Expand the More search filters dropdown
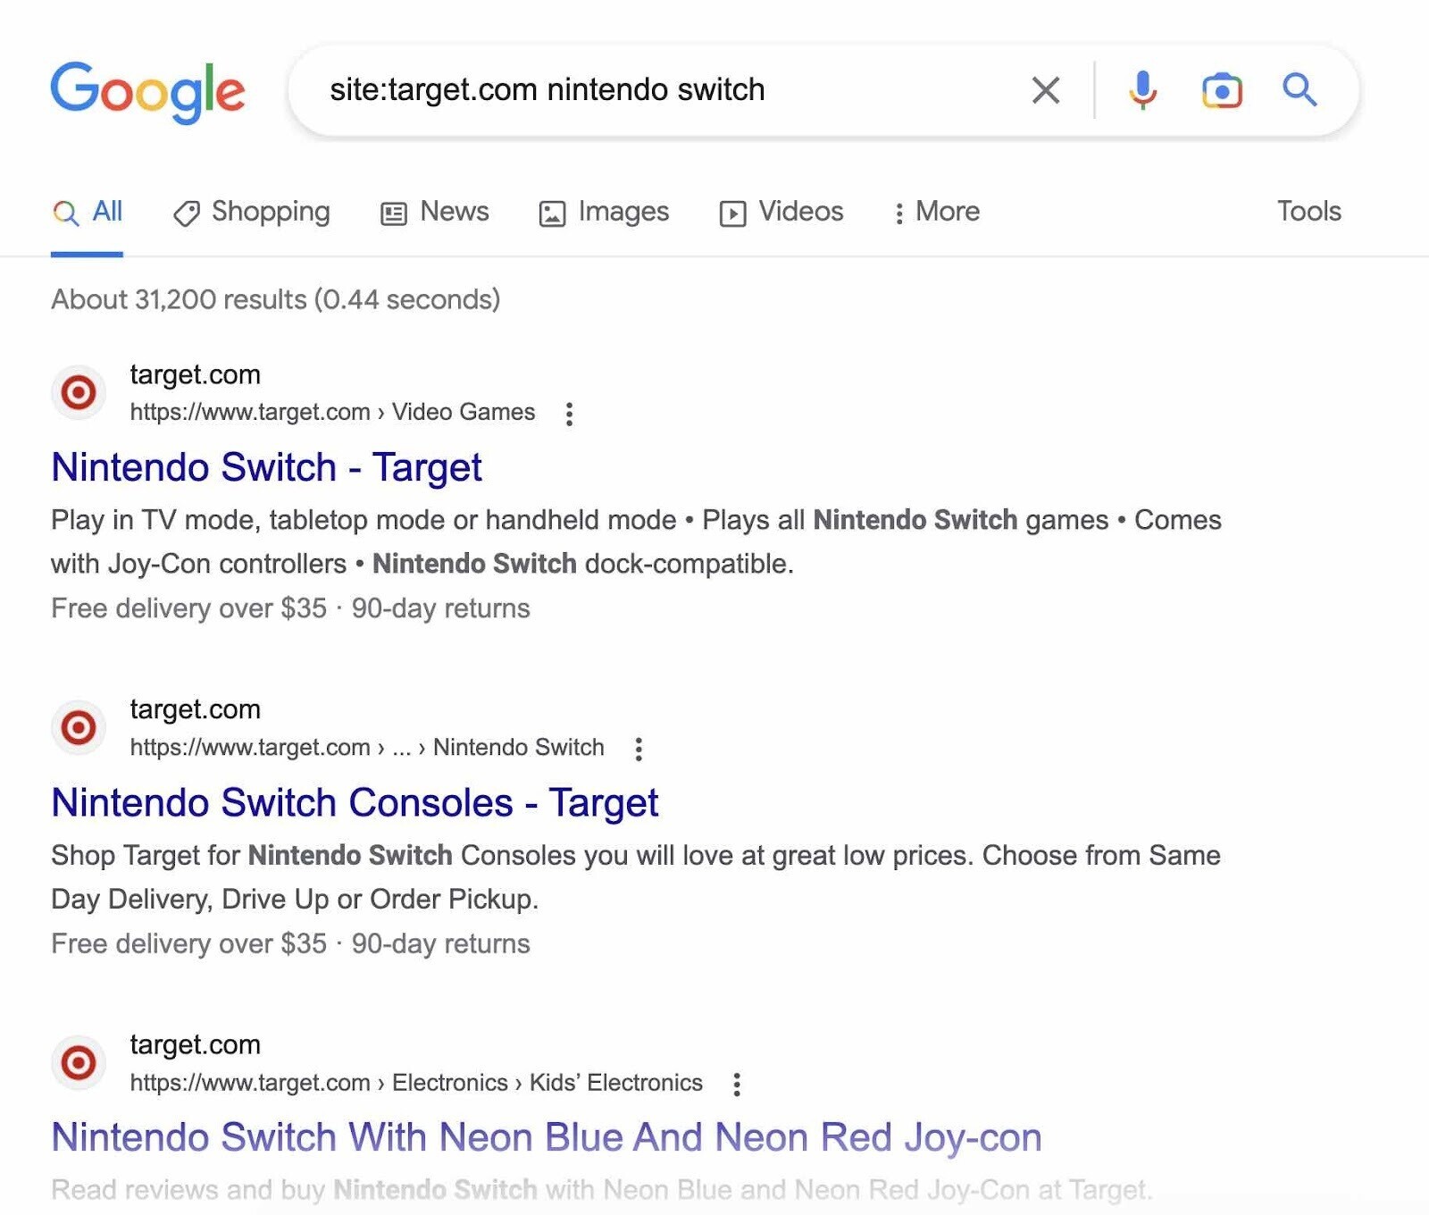 click(x=936, y=213)
